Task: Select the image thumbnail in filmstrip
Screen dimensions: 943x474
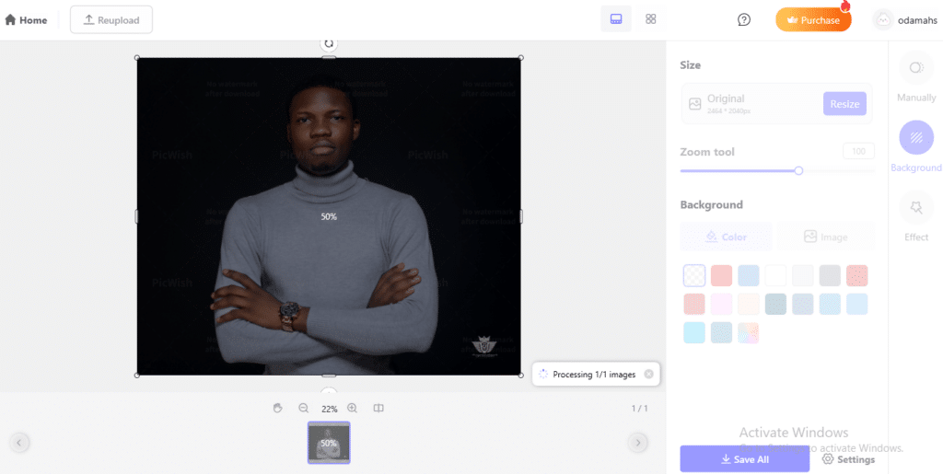Action: 329,443
